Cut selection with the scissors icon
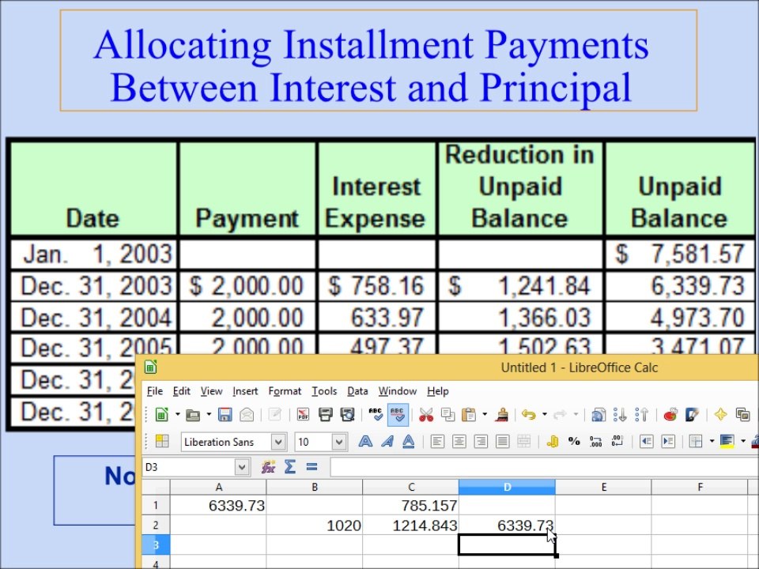 click(426, 415)
